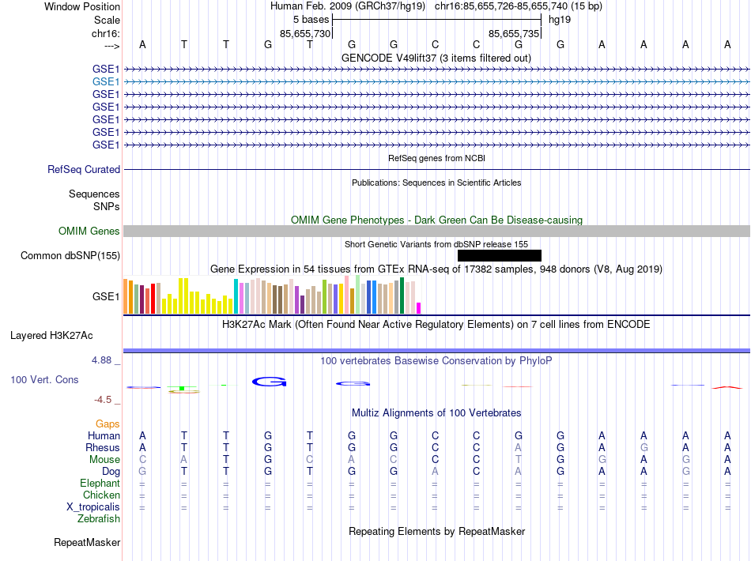Click the SNPs track label
This screenshot has width=751, height=561.
107,206
